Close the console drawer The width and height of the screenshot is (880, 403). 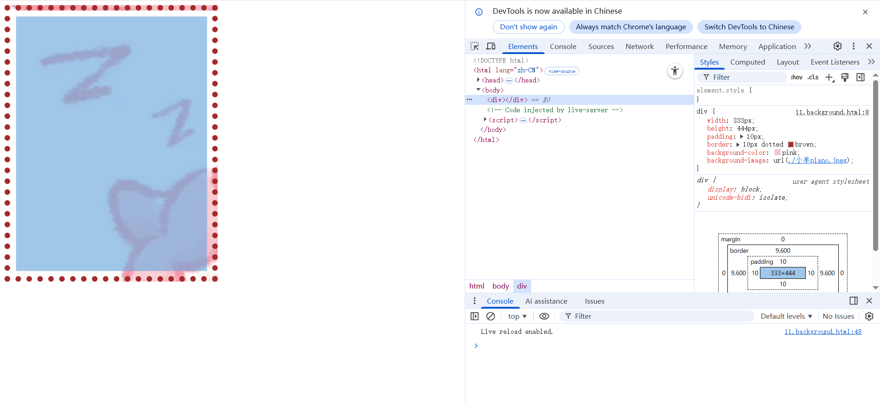coord(869,301)
